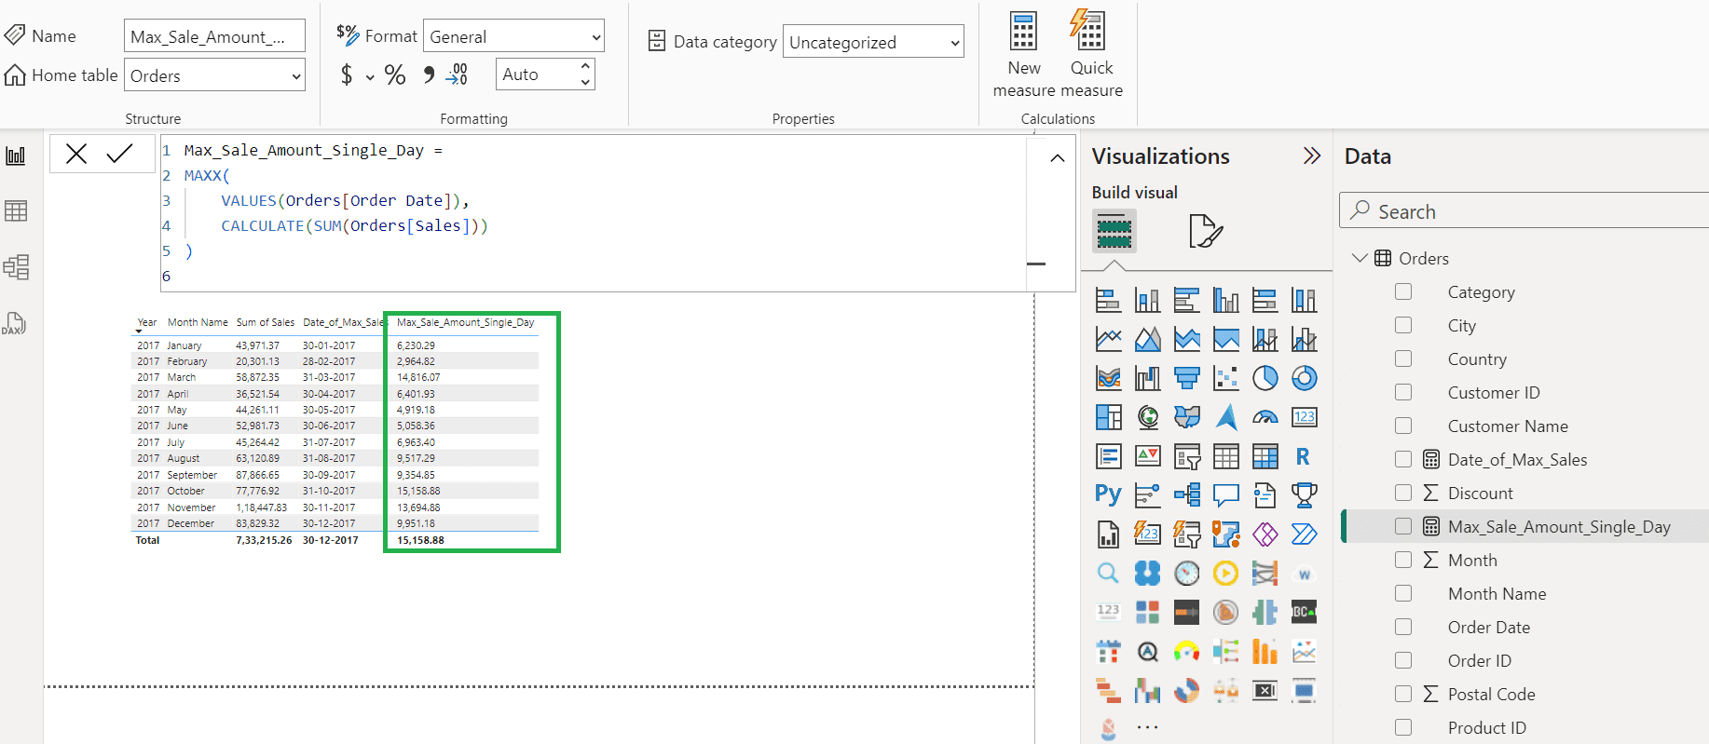Image resolution: width=1709 pixels, height=744 pixels.
Task: Open the Quick measure tool
Action: tap(1090, 54)
